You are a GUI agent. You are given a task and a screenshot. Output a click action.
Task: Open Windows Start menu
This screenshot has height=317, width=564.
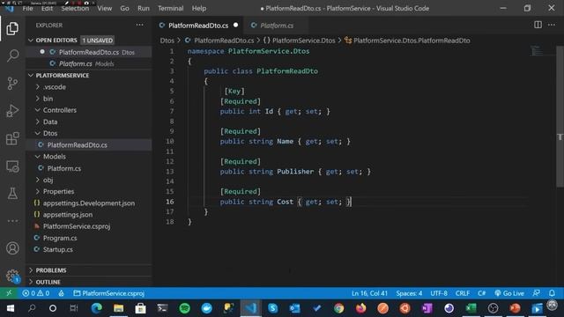coord(10,308)
